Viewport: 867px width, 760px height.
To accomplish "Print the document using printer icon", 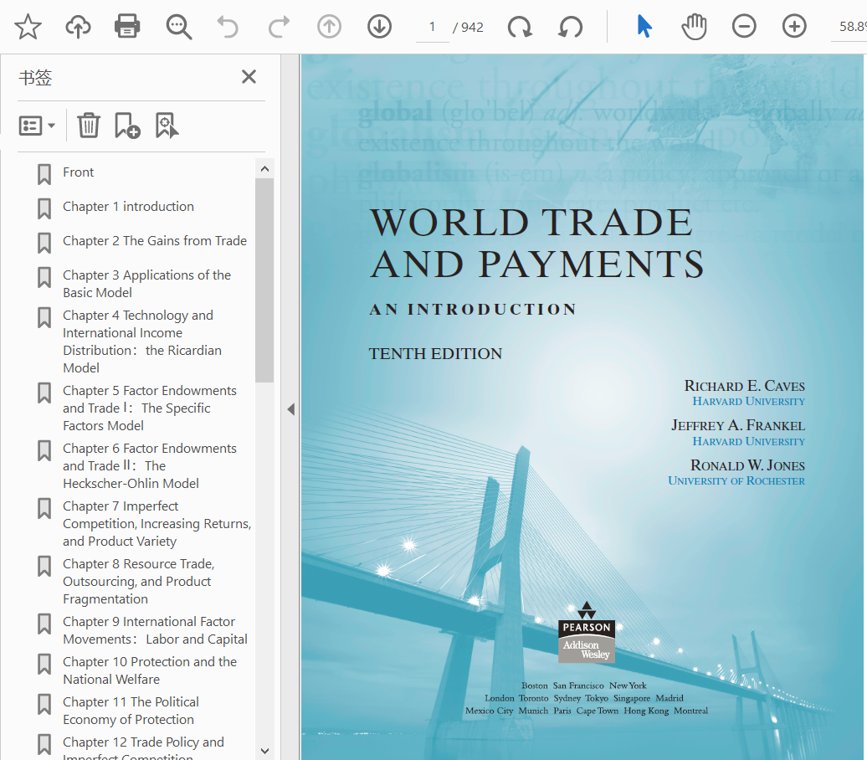I will (x=127, y=27).
